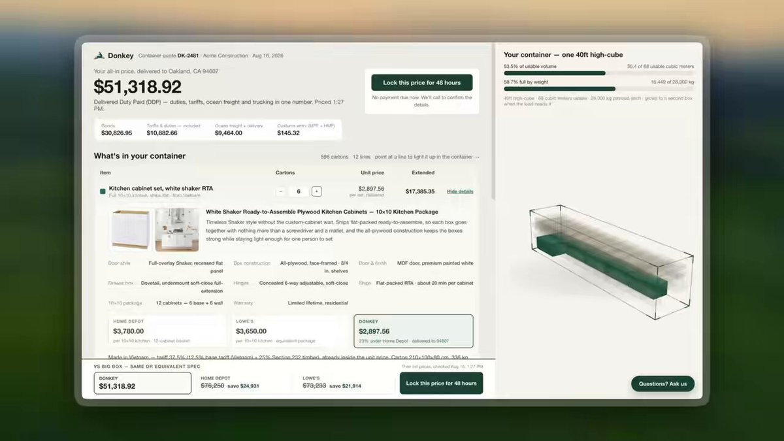The height and width of the screenshot is (441, 784).
Task: Click the Extended column header
Action: click(423, 172)
